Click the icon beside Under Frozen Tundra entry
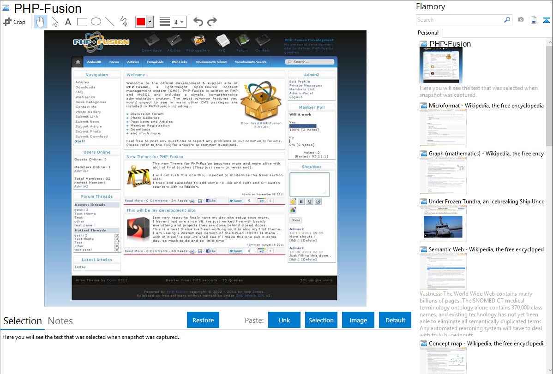Image resolution: width=553 pixels, height=374 pixels. point(423,202)
